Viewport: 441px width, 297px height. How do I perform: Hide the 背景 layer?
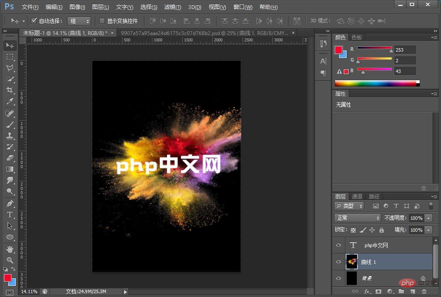point(339,278)
